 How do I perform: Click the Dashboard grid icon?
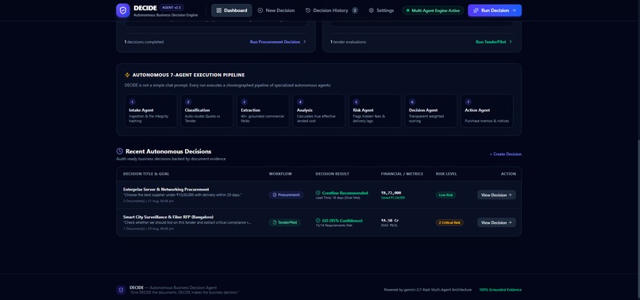point(219,10)
